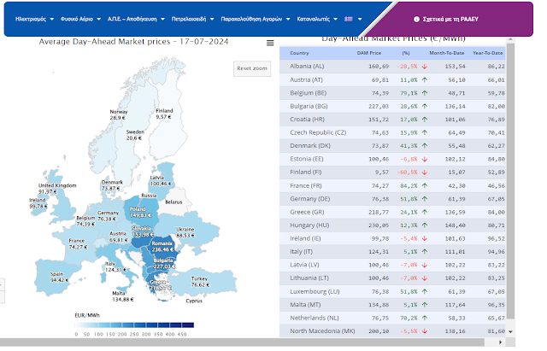Select Poland on the map
The height and width of the screenshot is (351, 547).
click(139, 214)
